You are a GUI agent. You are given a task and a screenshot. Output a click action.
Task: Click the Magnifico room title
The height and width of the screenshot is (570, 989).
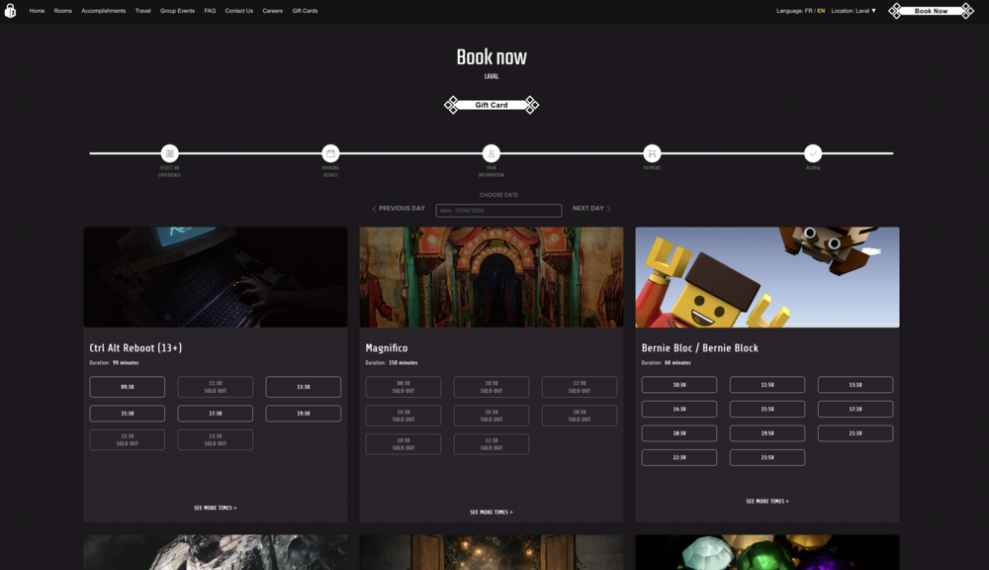[x=387, y=347]
